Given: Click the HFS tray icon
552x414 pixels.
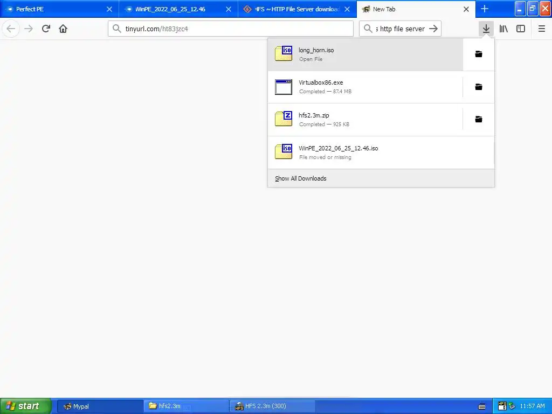Looking at the screenshot, I should coord(502,406).
